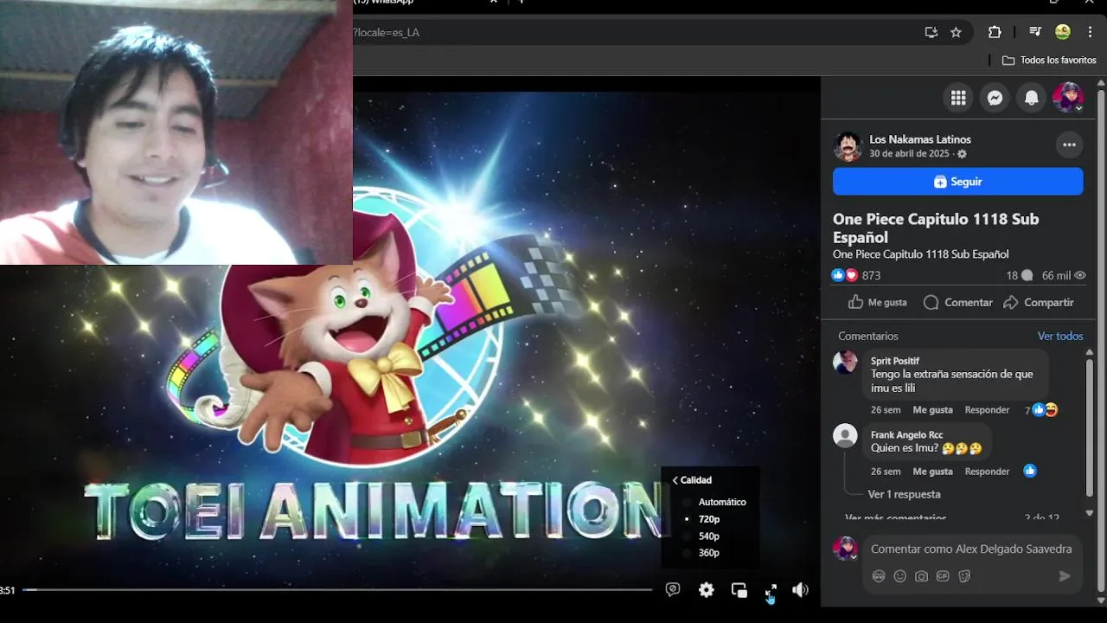Image resolution: width=1107 pixels, height=623 pixels.
Task: Mute the video volume speaker
Action: click(801, 590)
